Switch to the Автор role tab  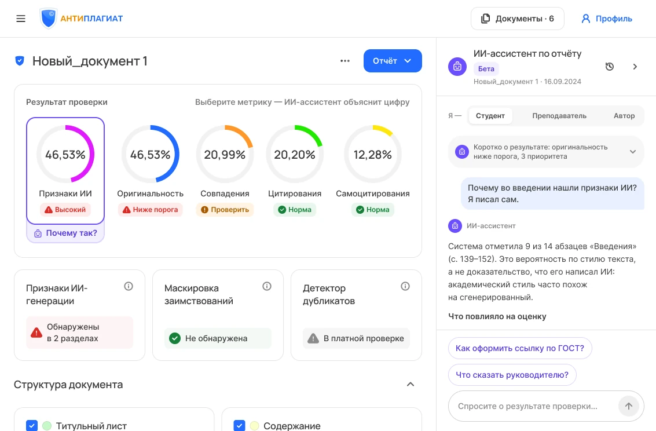point(624,116)
